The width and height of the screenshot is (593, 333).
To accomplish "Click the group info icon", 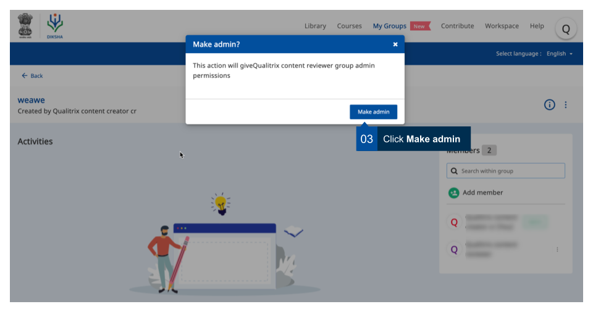I will [x=549, y=105].
